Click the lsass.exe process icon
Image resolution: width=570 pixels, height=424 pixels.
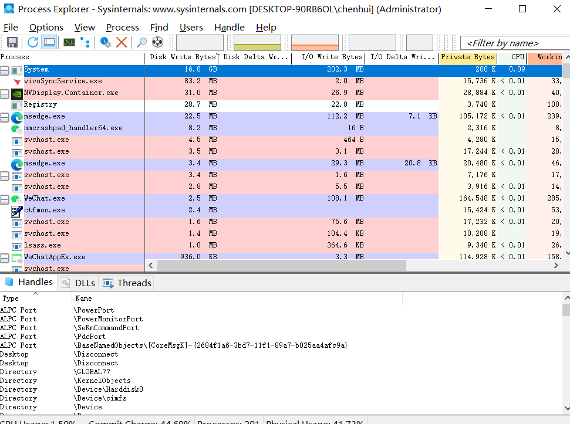point(16,246)
